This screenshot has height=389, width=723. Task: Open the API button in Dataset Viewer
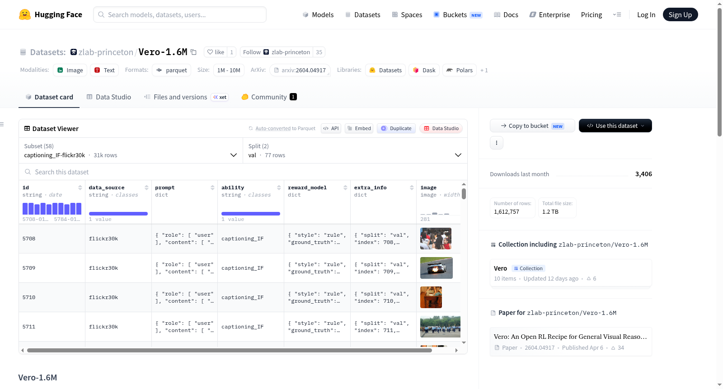click(x=331, y=128)
